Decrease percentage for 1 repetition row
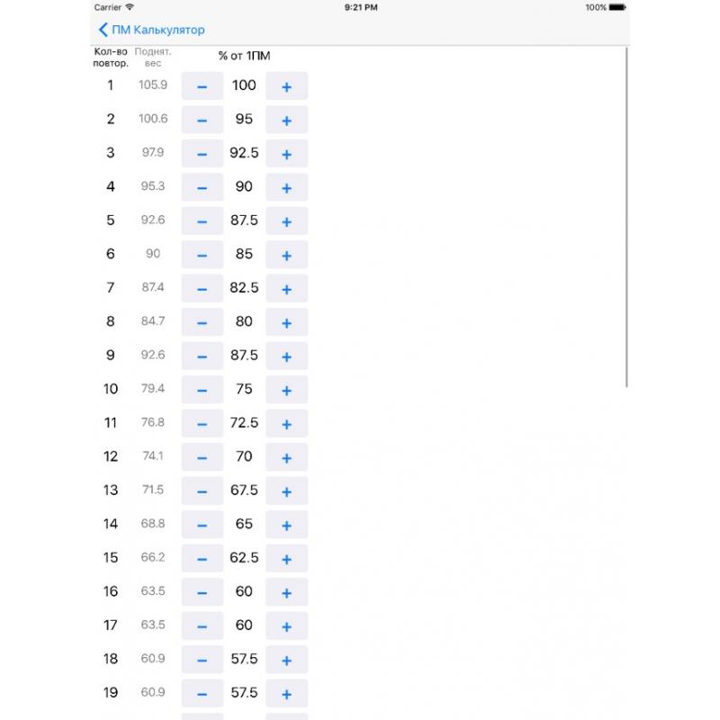 [x=202, y=85]
